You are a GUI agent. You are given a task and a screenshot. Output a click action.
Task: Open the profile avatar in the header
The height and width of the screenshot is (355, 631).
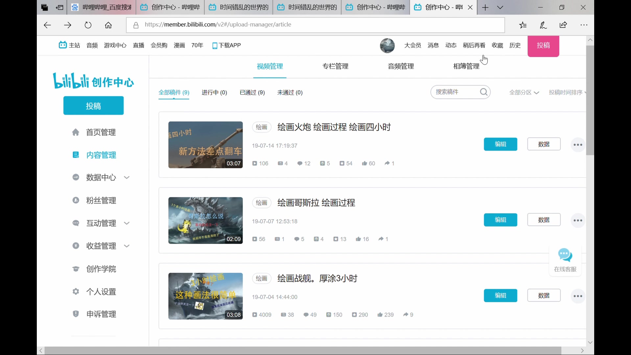pos(387,45)
